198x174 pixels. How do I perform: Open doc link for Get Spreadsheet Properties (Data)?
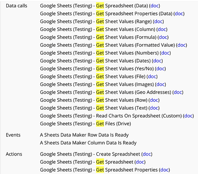tap(179, 14)
